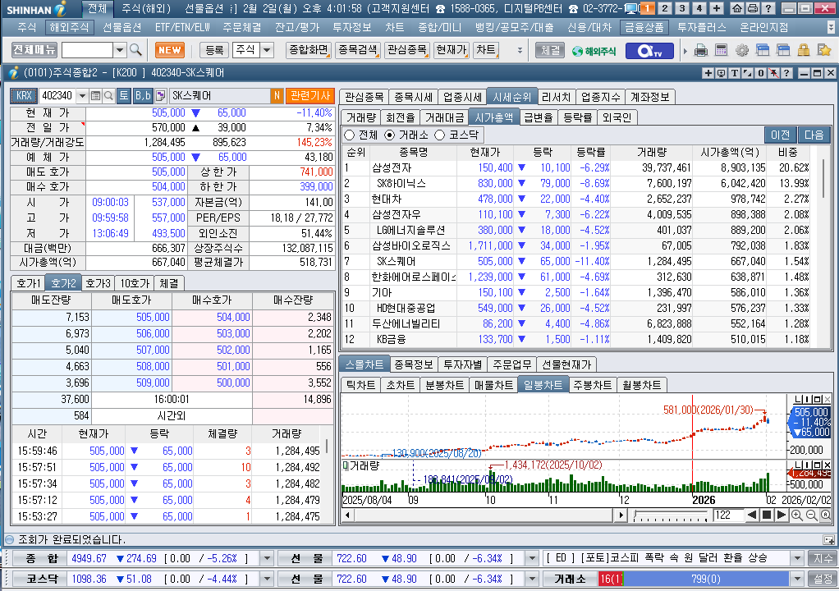Image resolution: width=839 pixels, height=591 pixels.
Task: Click the printer icon in title bar
Action: click(x=752, y=8)
